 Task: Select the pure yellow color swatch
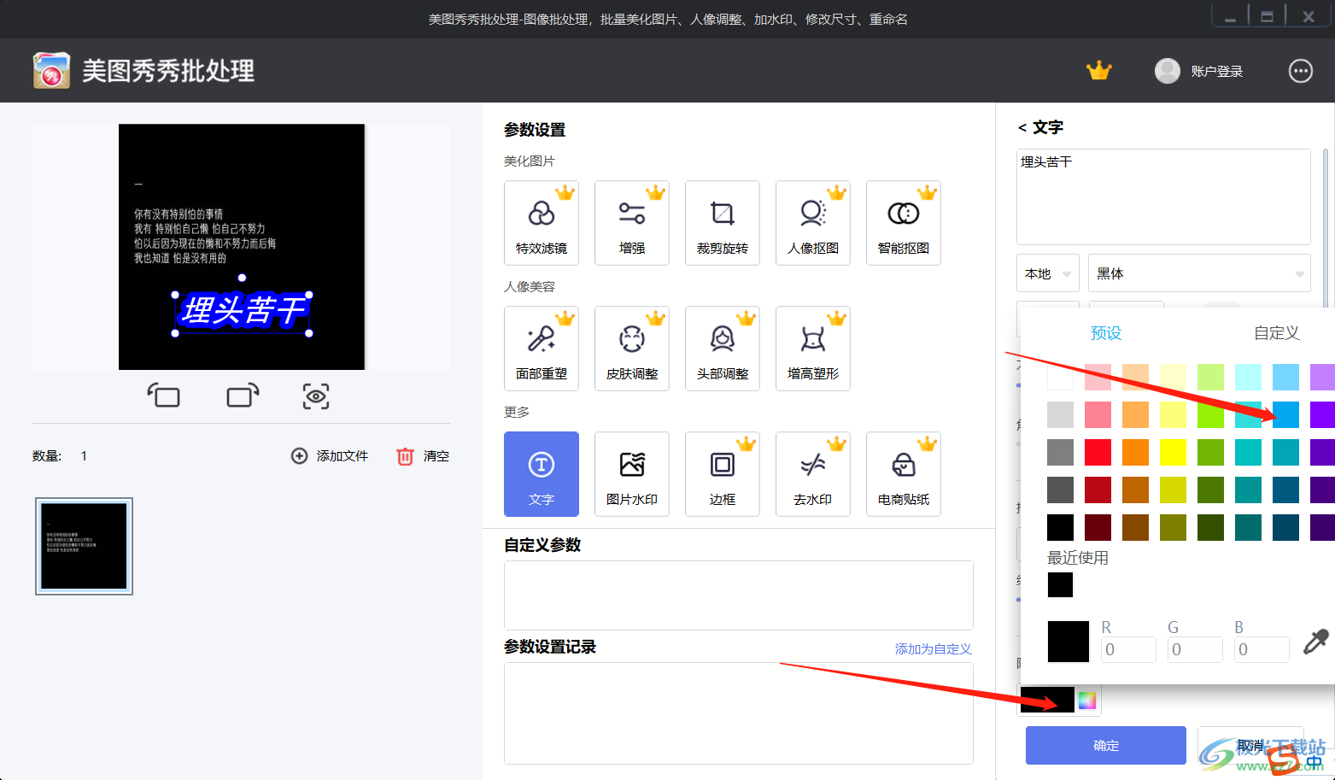[1173, 452]
